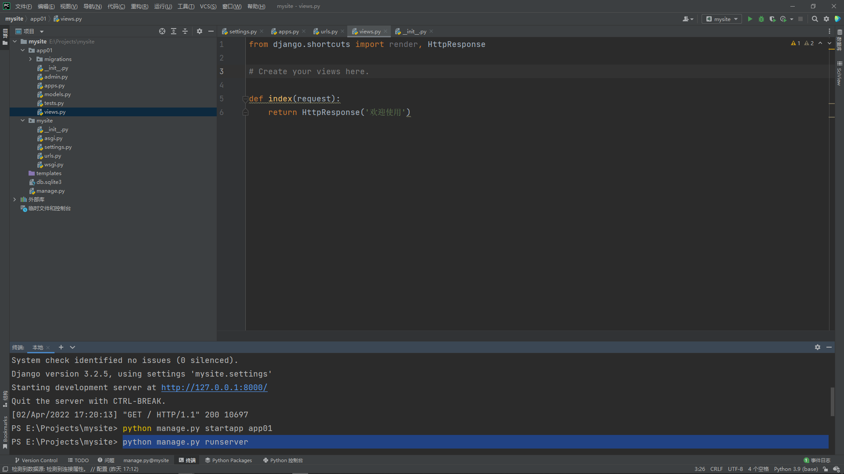Minimize the terminal tool window
The image size is (844, 474).
pyautogui.click(x=829, y=347)
